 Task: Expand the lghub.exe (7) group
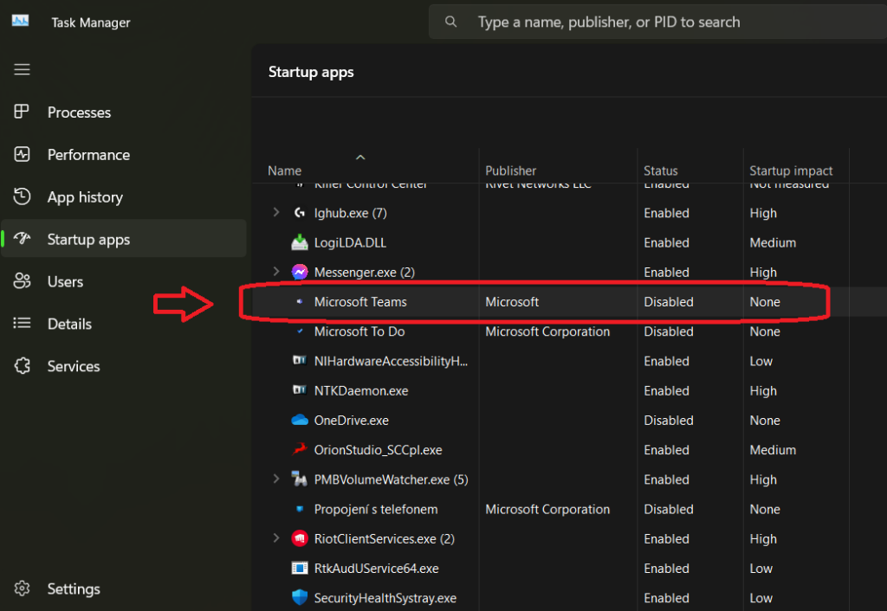276,213
